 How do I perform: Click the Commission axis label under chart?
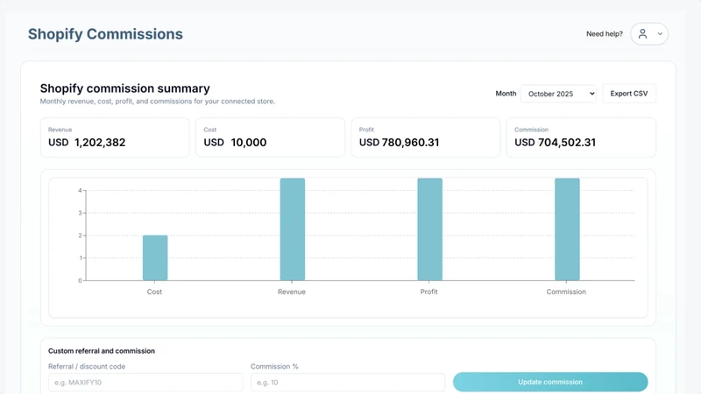(x=566, y=292)
